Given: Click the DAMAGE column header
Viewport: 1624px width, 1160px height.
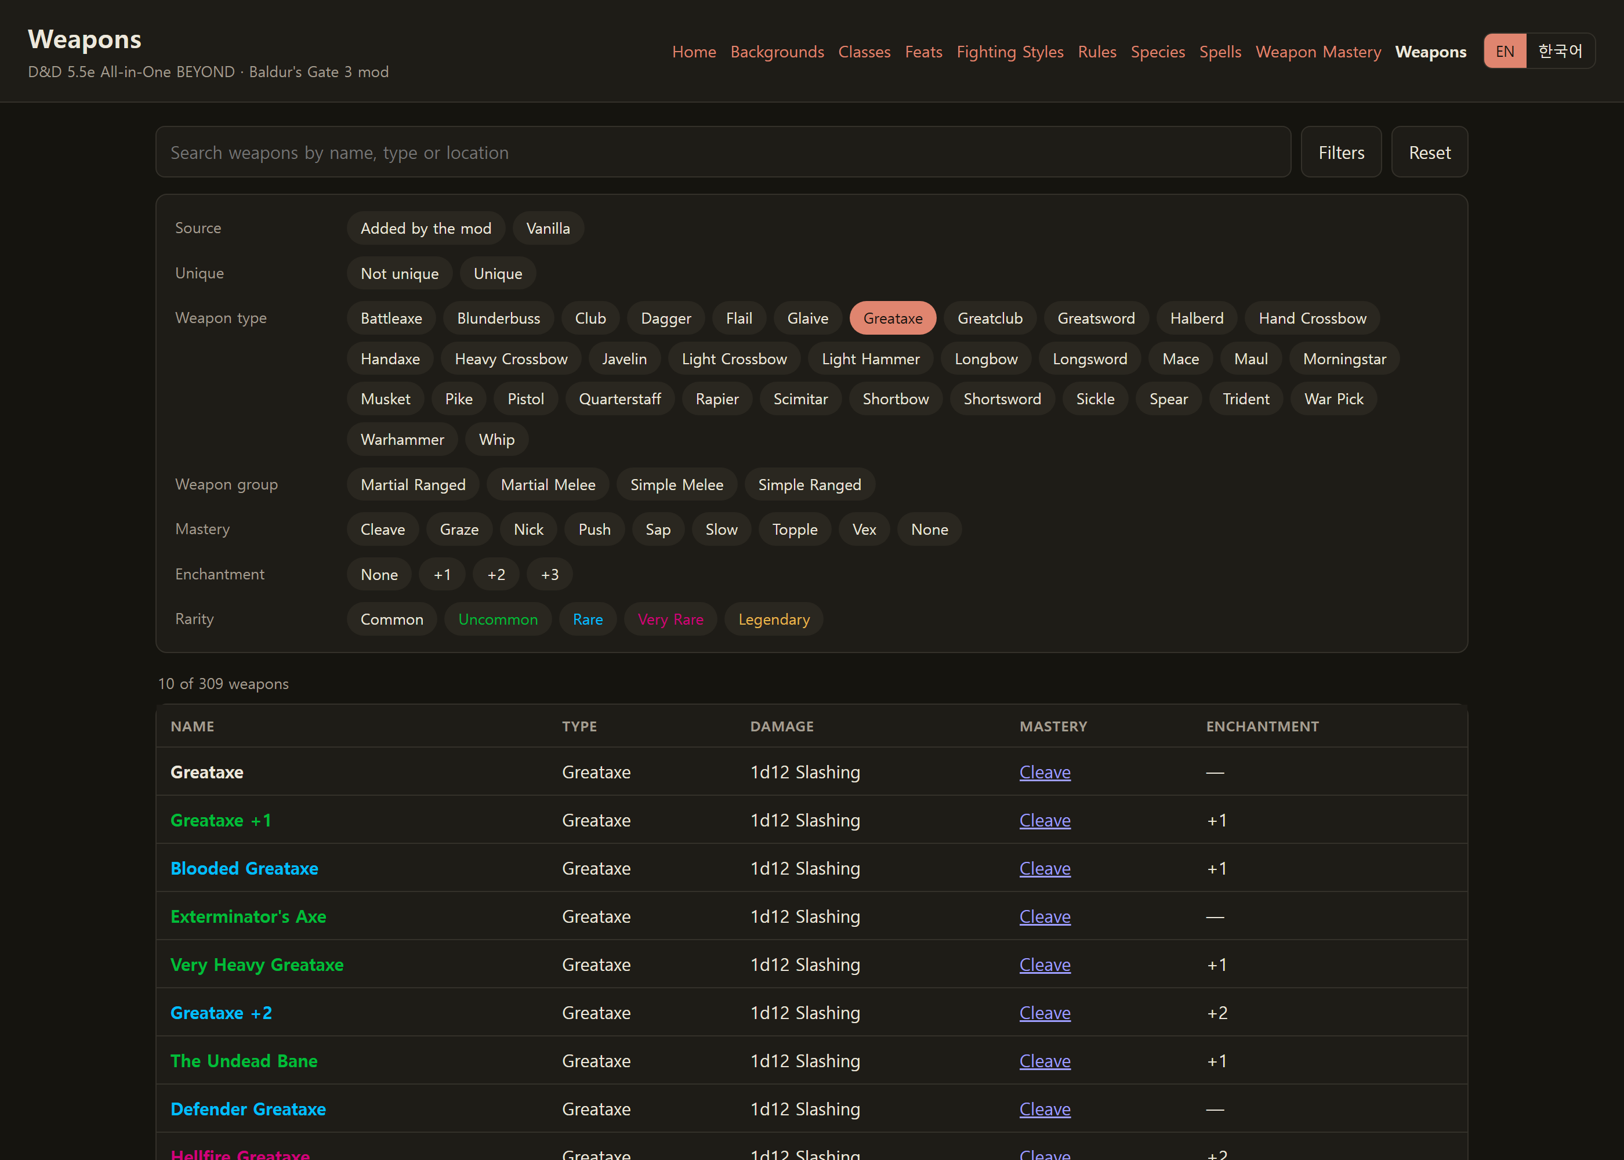Looking at the screenshot, I should click(x=781, y=726).
